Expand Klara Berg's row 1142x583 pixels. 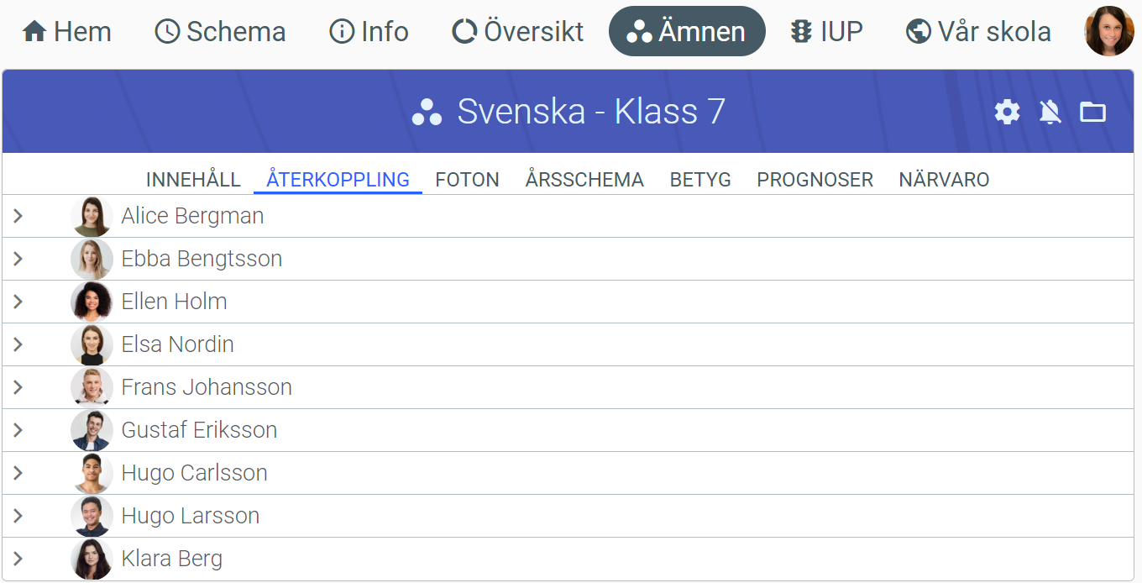click(18, 559)
